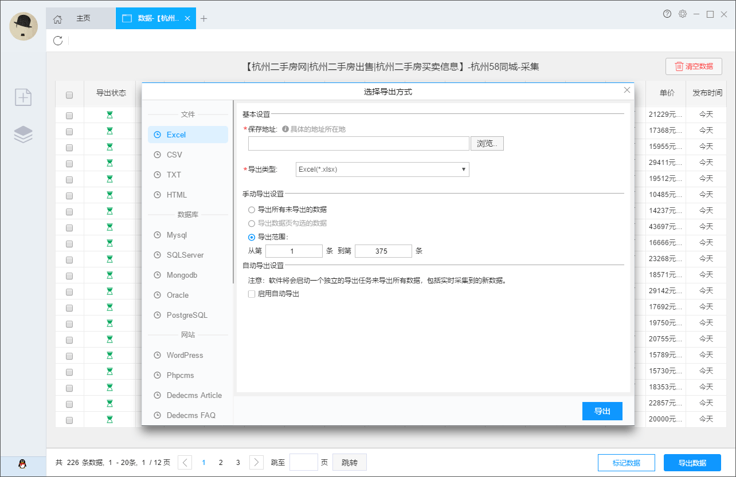The height and width of the screenshot is (477, 736).
Task: Open a new tab with the plus icon
Action: 204,18
